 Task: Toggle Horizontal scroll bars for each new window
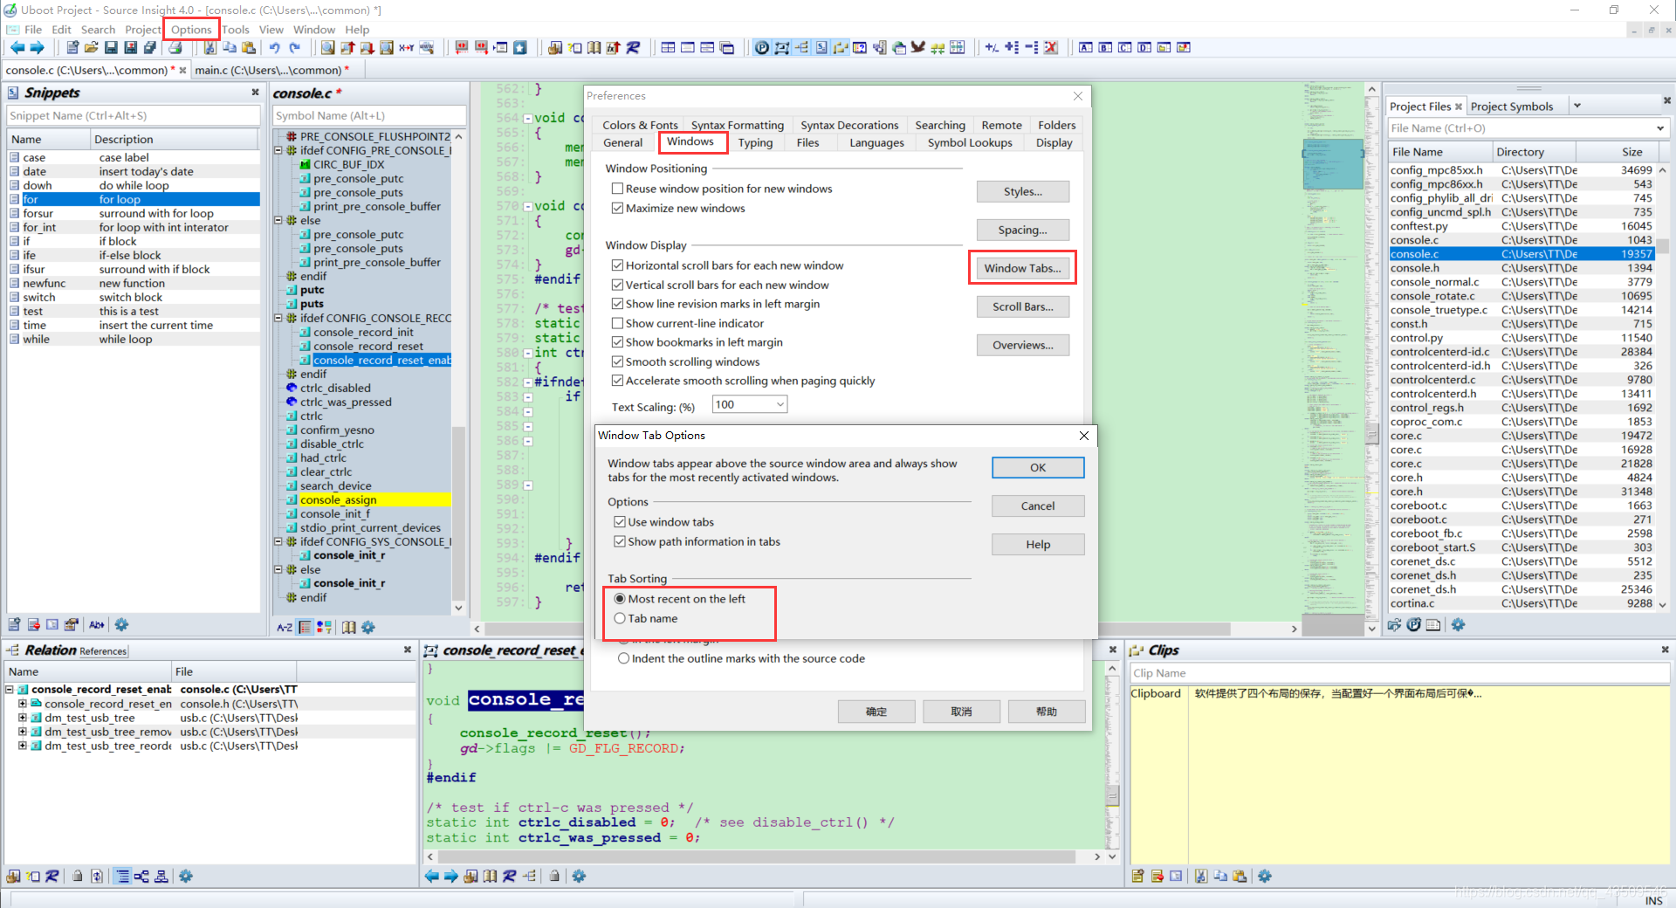point(617,265)
